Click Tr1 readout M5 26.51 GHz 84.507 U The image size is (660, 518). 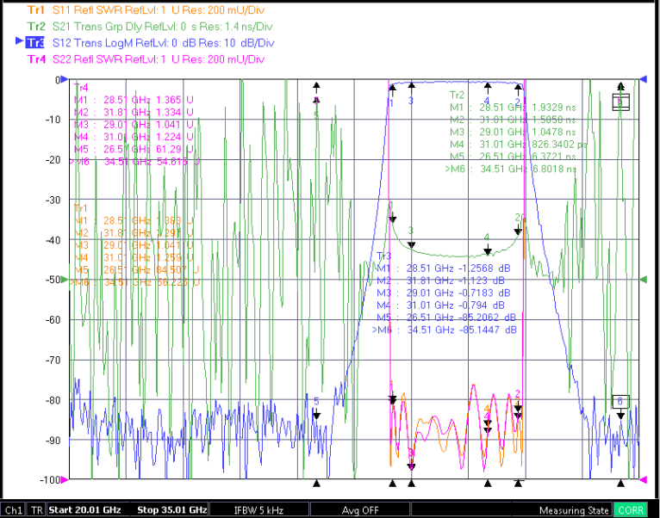[136, 270]
